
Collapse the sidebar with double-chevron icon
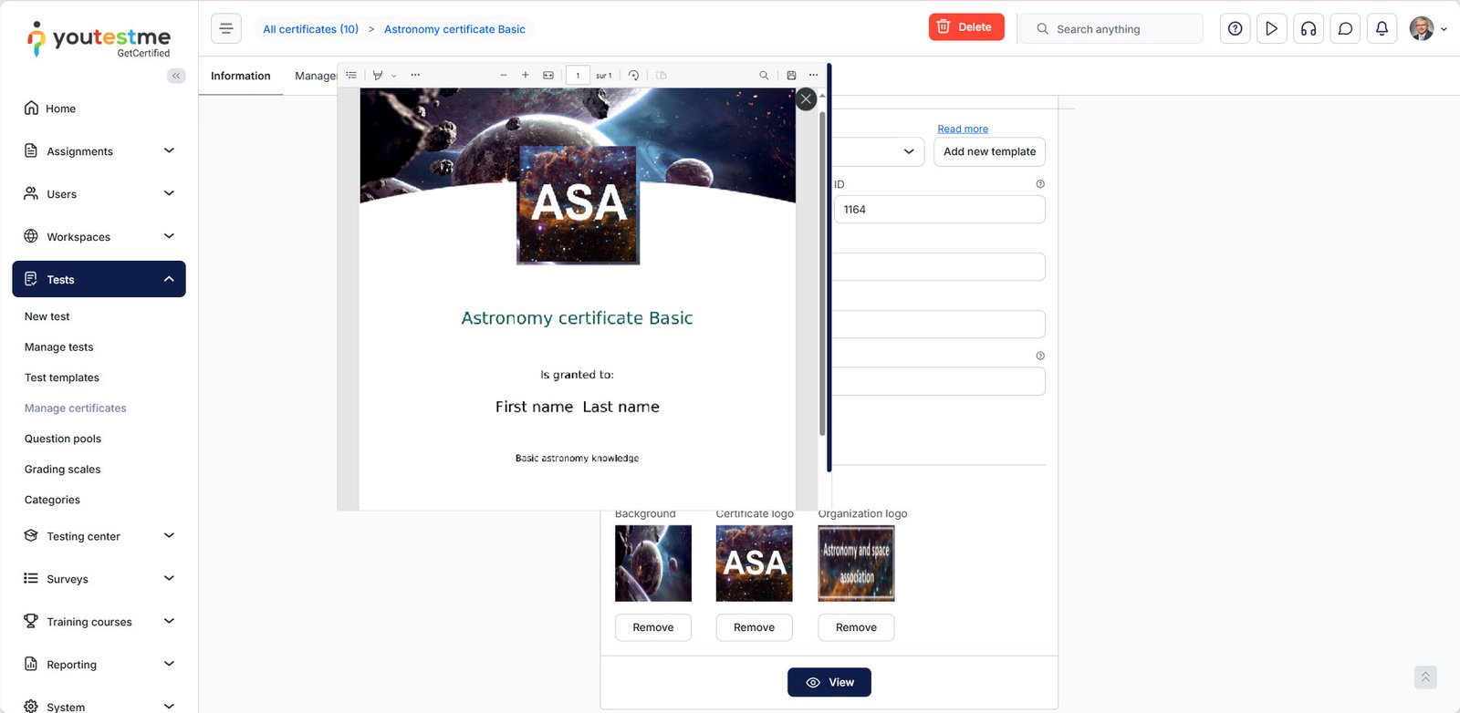pos(176,76)
